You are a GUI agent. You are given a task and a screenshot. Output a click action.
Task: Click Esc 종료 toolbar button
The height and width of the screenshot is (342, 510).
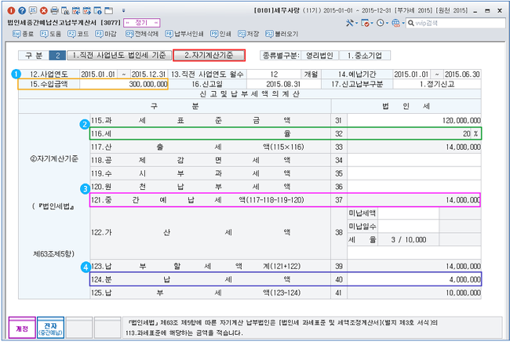pyautogui.click(x=23, y=34)
